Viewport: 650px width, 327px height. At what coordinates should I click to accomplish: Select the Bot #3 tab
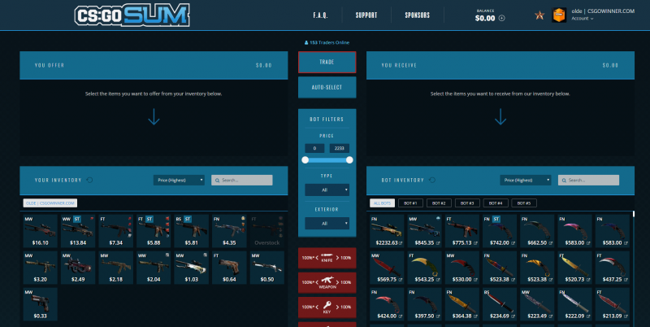tap(467, 203)
